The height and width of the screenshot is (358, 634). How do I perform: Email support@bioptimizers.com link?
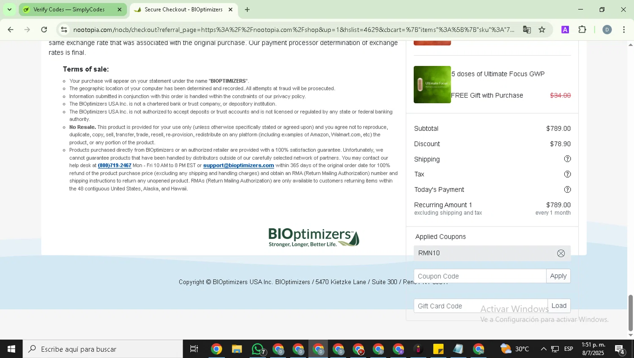click(238, 166)
